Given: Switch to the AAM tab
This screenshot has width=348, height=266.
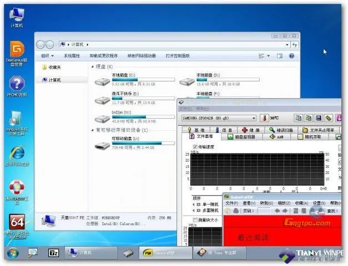Looking at the screenshot, I should coord(276,137).
